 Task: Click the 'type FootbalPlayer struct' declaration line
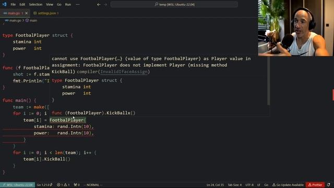coord(38,36)
